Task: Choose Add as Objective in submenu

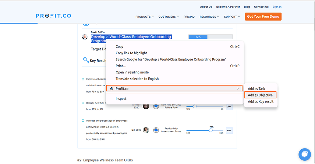Action: [261, 95]
